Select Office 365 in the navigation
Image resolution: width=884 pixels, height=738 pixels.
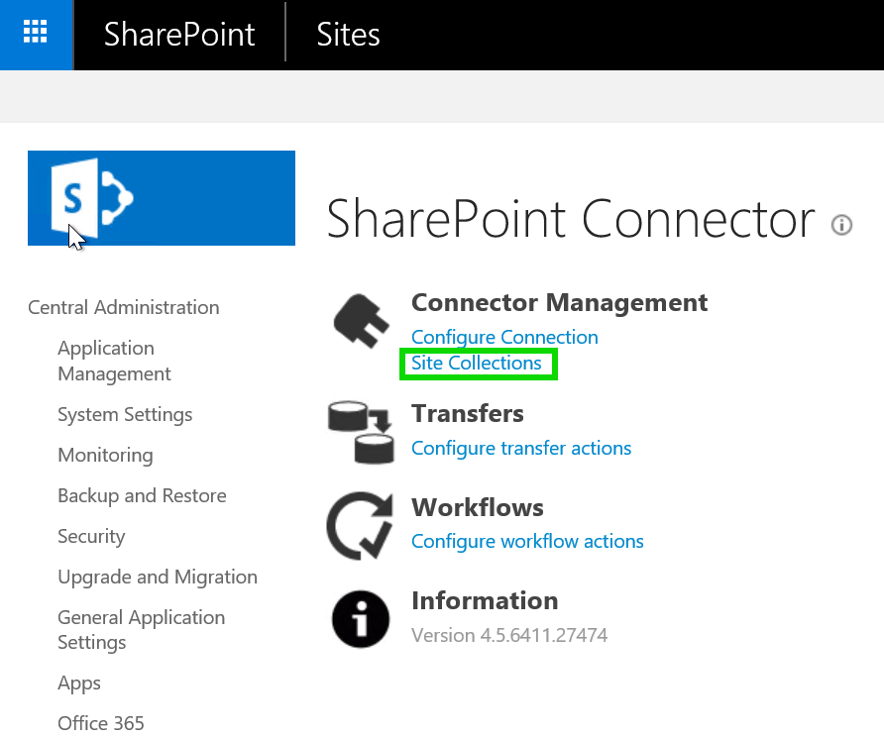click(x=100, y=723)
